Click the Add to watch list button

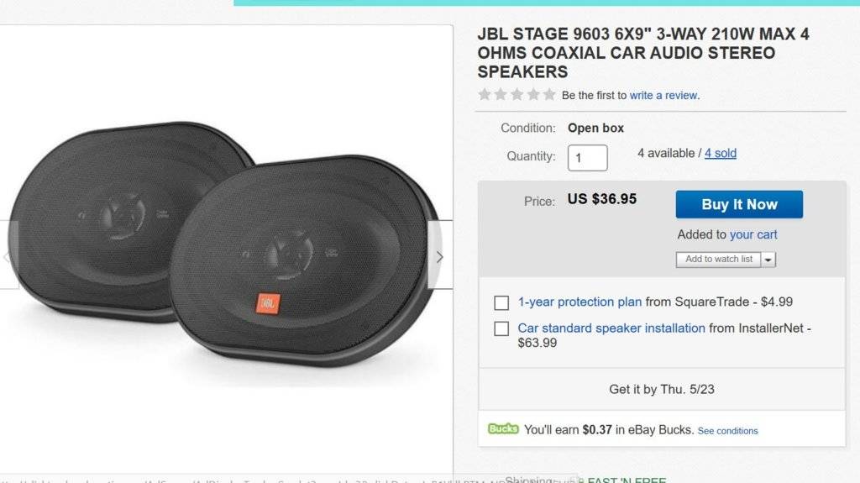pos(719,260)
